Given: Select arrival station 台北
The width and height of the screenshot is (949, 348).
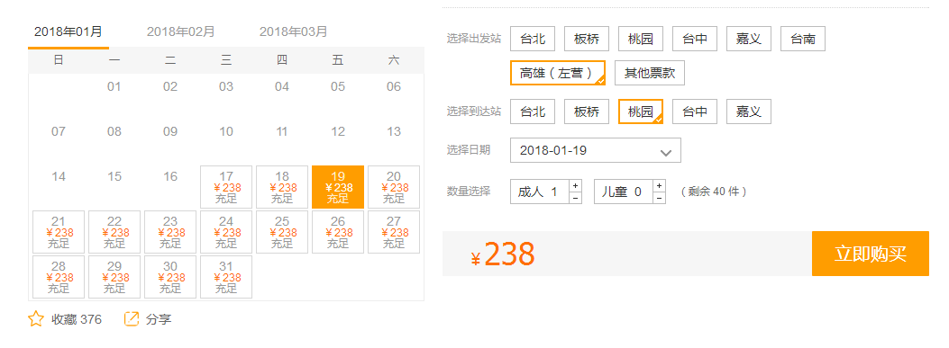Looking at the screenshot, I should [x=533, y=112].
